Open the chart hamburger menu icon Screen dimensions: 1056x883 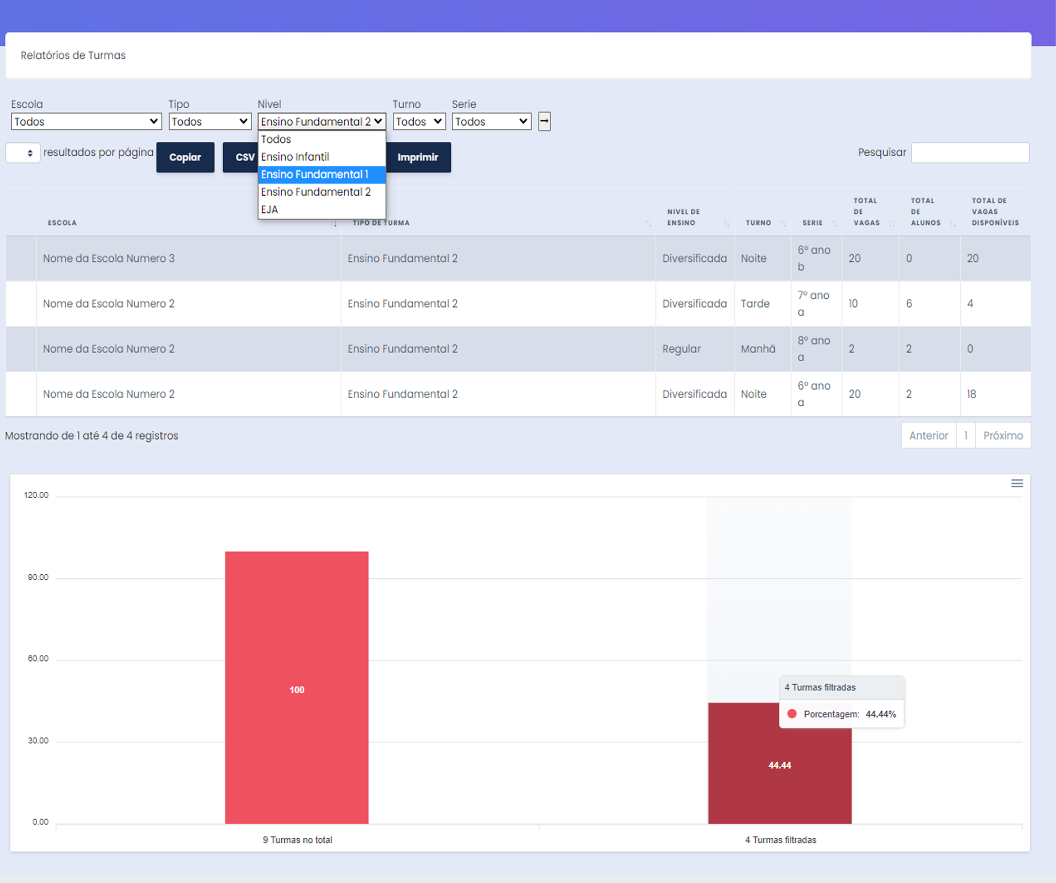point(1017,483)
